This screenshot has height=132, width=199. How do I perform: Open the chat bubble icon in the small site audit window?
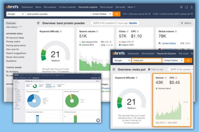pos(98,120)
